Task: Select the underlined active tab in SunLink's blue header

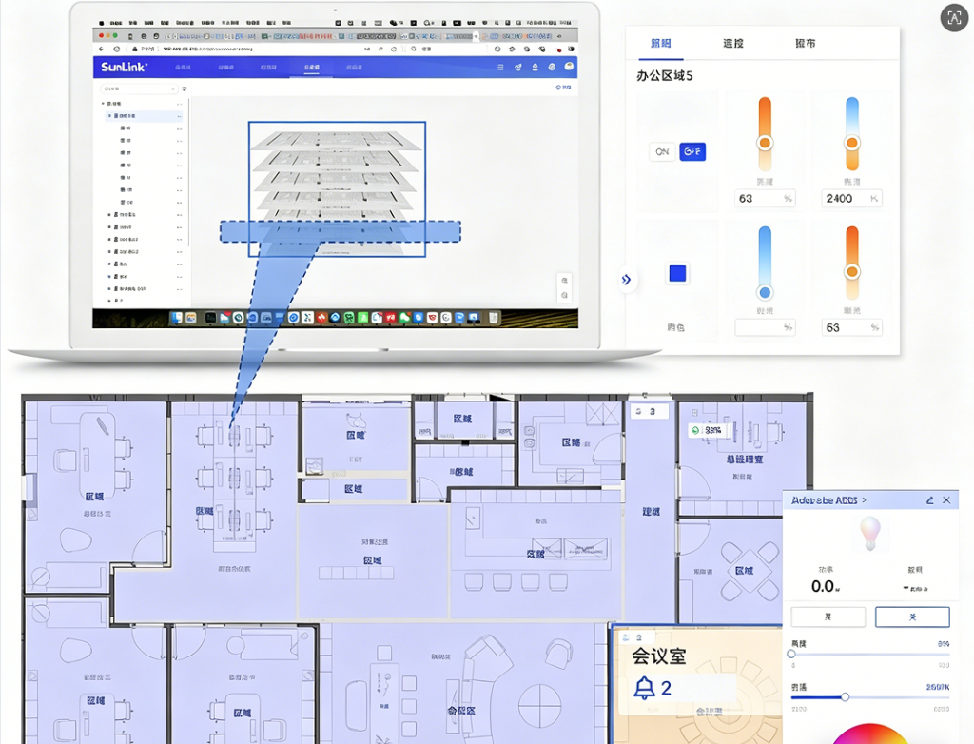Action: 312,68
